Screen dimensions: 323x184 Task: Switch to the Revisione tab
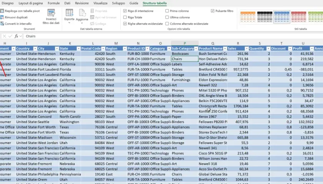click(82, 3)
